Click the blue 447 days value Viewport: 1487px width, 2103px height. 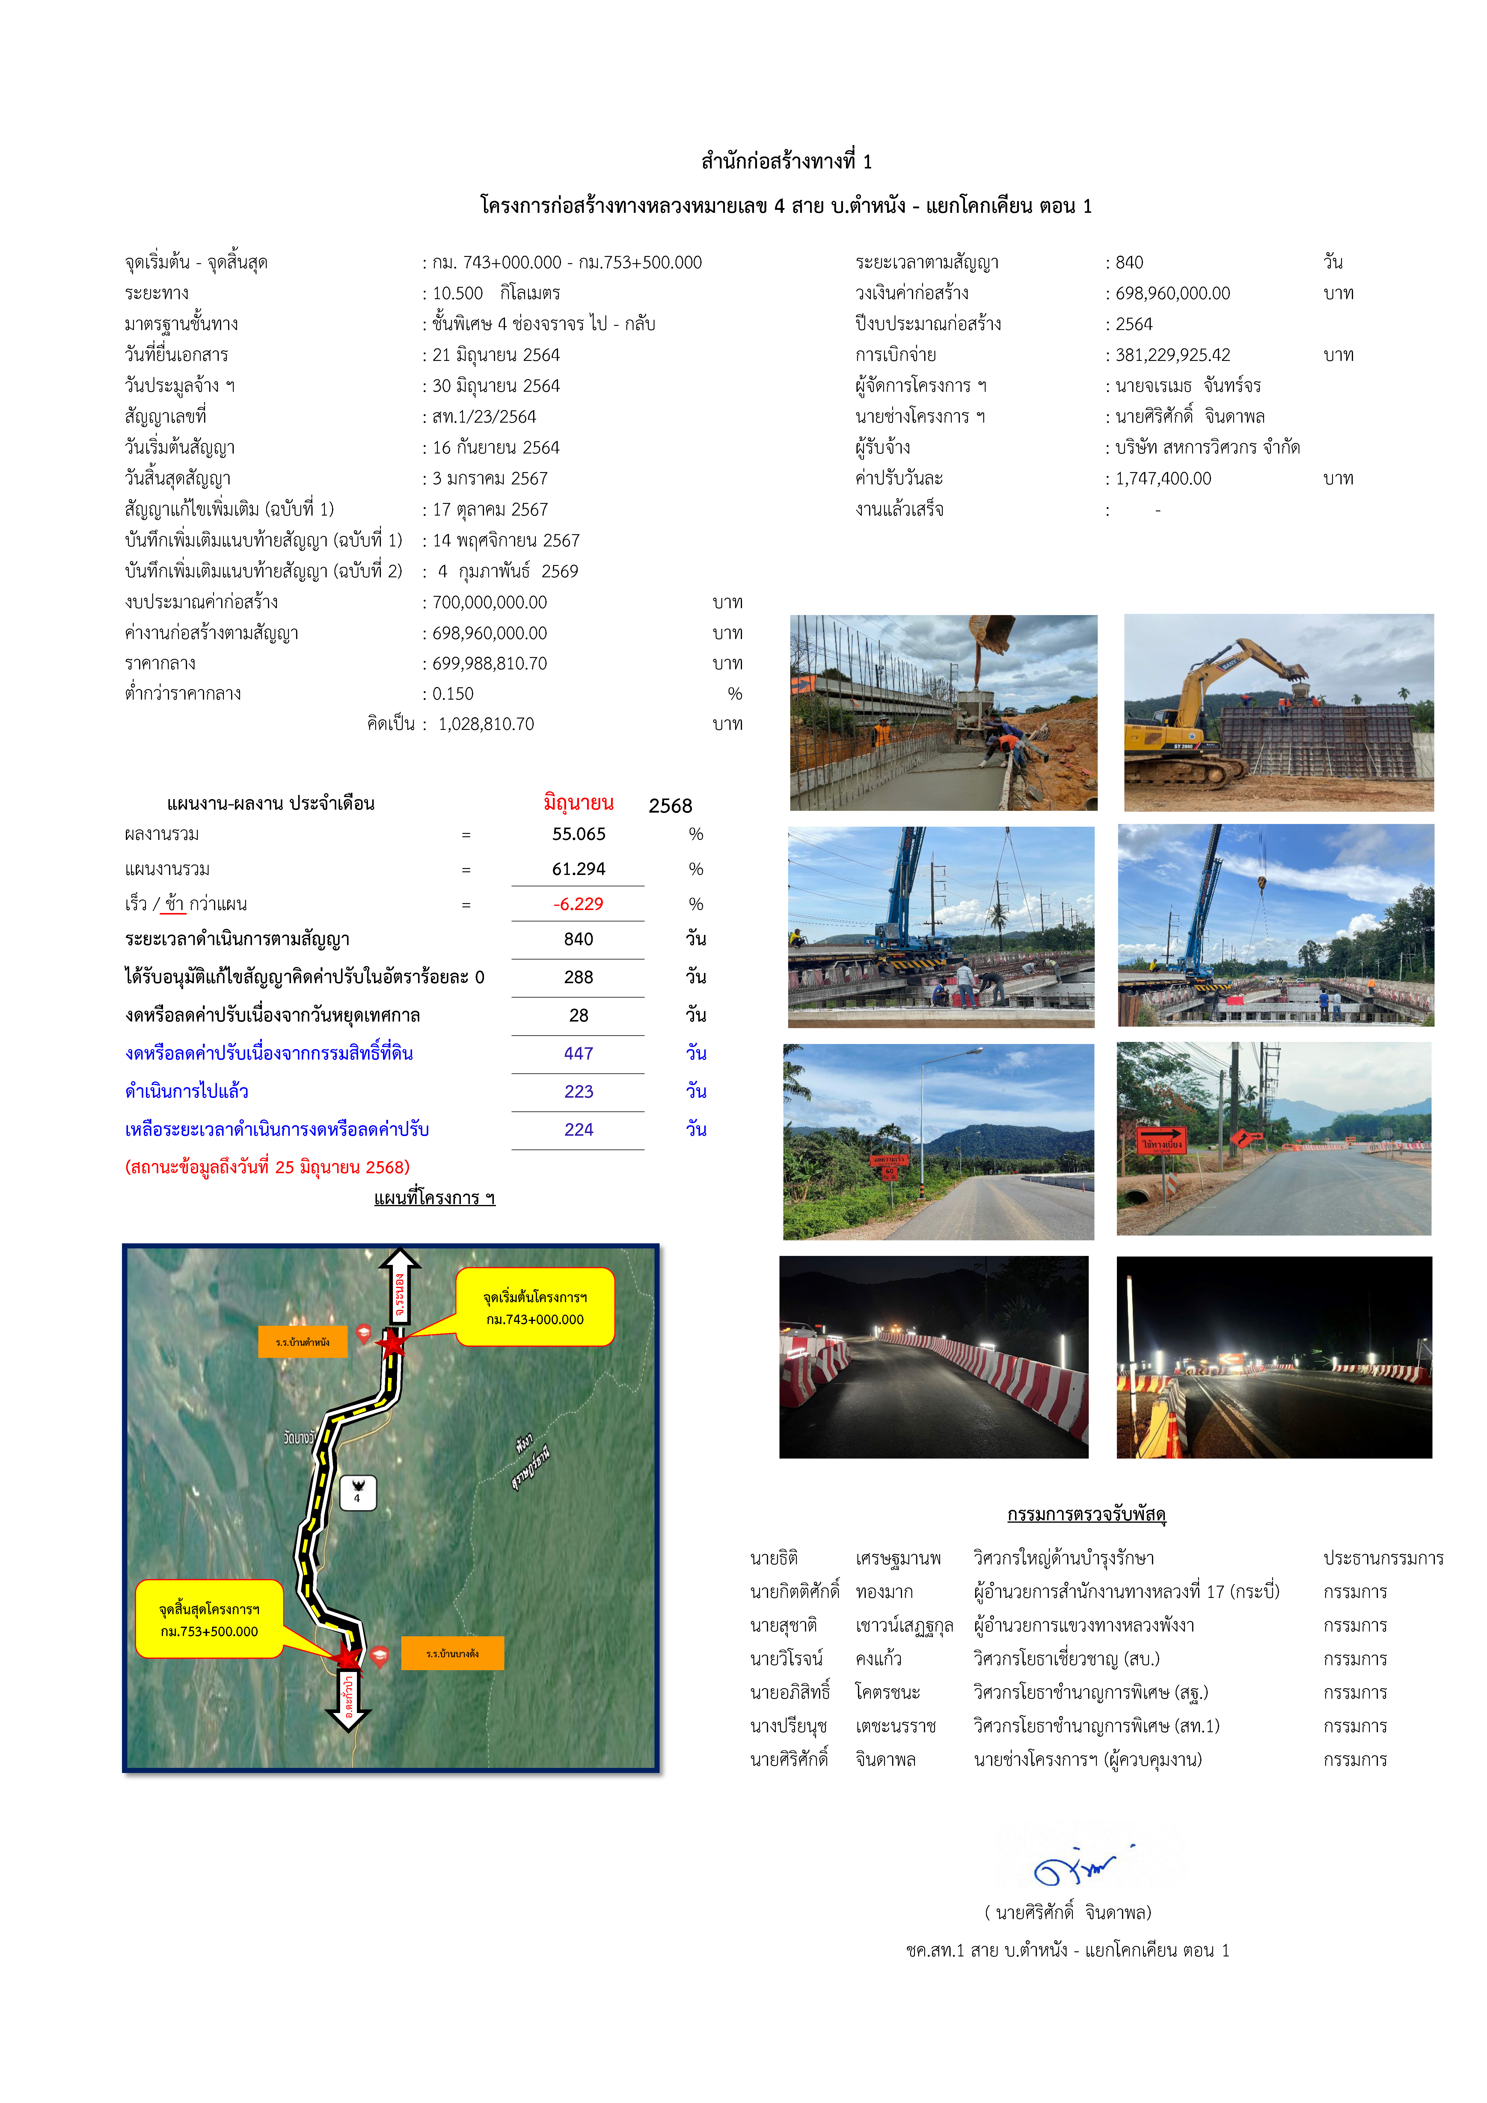click(579, 1053)
